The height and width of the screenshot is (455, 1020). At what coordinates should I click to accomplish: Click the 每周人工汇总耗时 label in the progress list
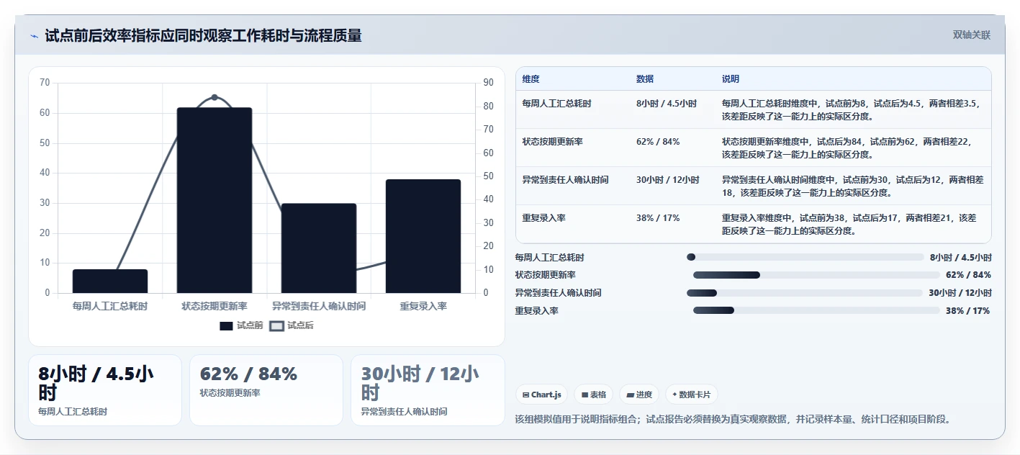point(550,257)
